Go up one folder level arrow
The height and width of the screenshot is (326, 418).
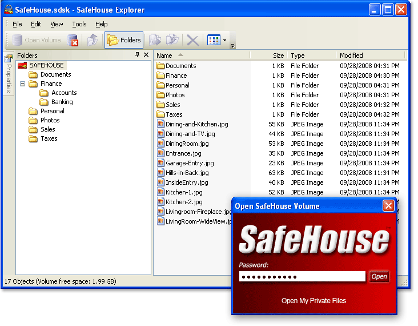tap(93, 40)
